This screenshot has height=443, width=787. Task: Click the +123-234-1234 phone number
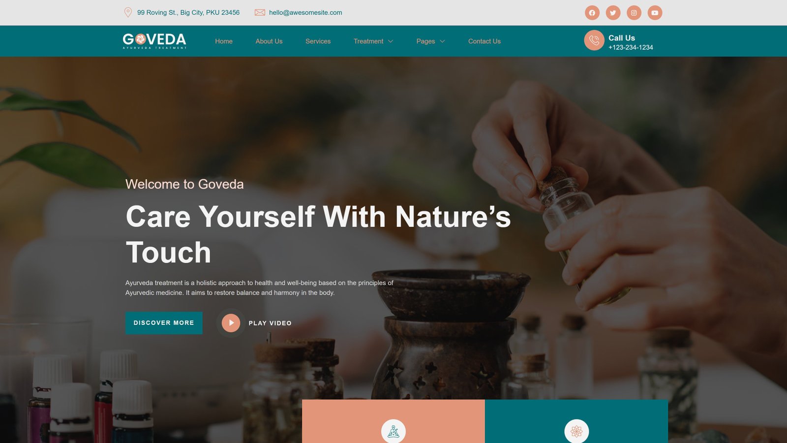631,47
